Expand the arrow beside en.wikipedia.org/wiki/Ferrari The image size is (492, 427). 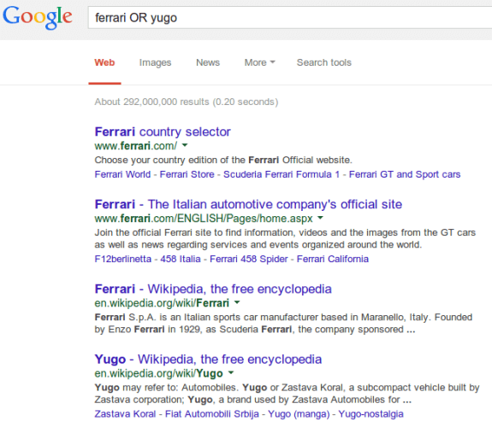(237, 302)
